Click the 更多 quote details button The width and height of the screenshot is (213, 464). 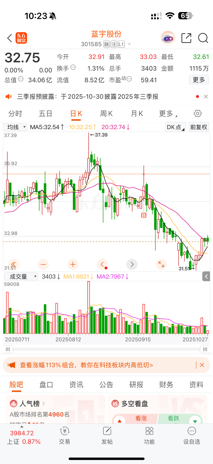coord(199,80)
